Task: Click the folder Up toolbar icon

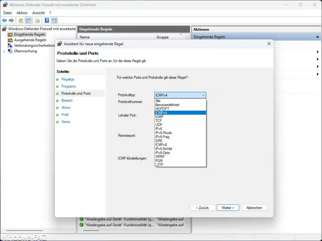Action: [x=21, y=20]
